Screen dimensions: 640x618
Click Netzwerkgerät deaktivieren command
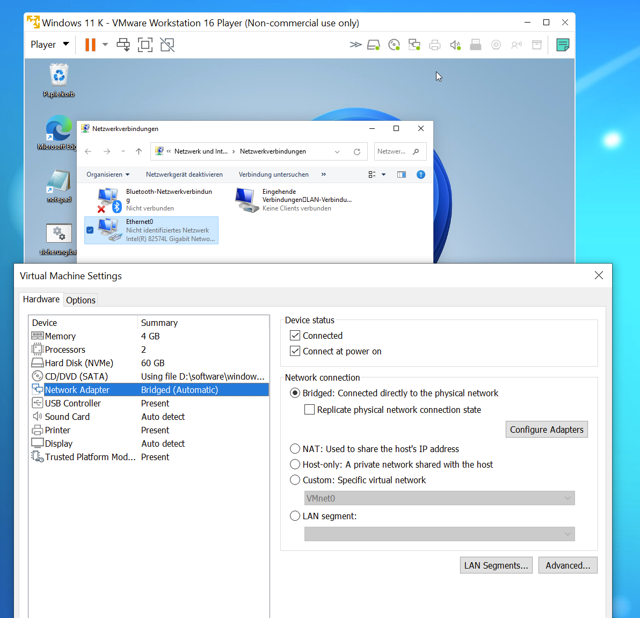click(185, 175)
